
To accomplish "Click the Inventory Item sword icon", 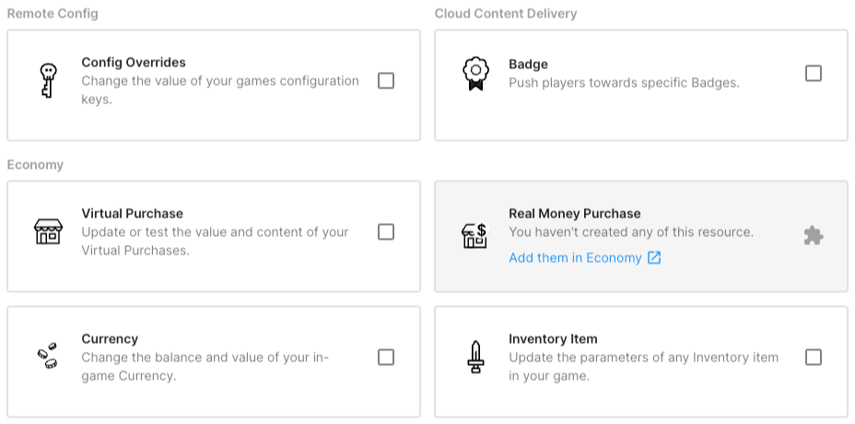I will tap(474, 357).
